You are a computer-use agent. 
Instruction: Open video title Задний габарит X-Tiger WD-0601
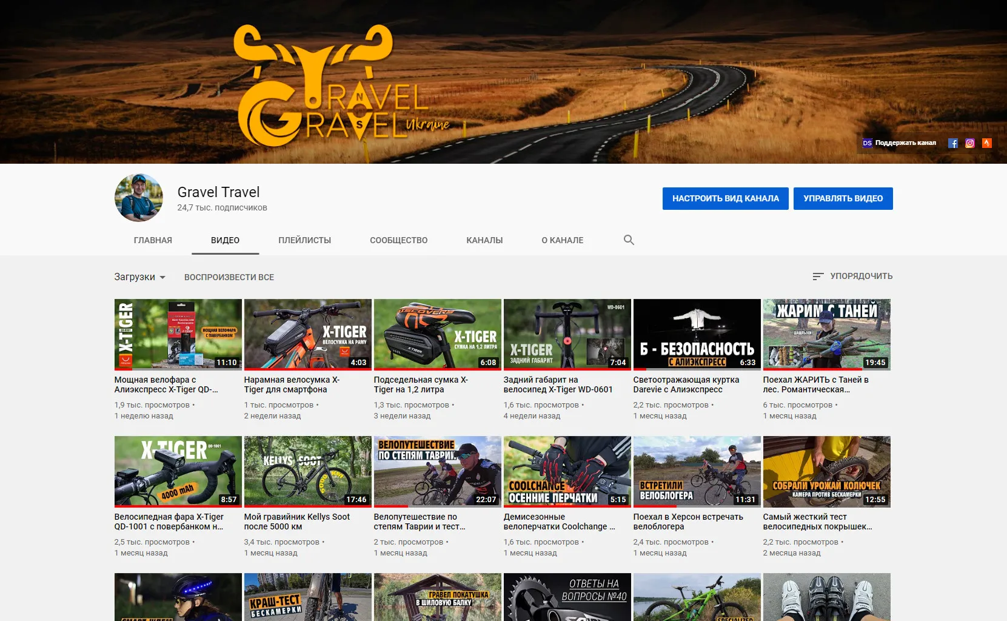tap(558, 384)
